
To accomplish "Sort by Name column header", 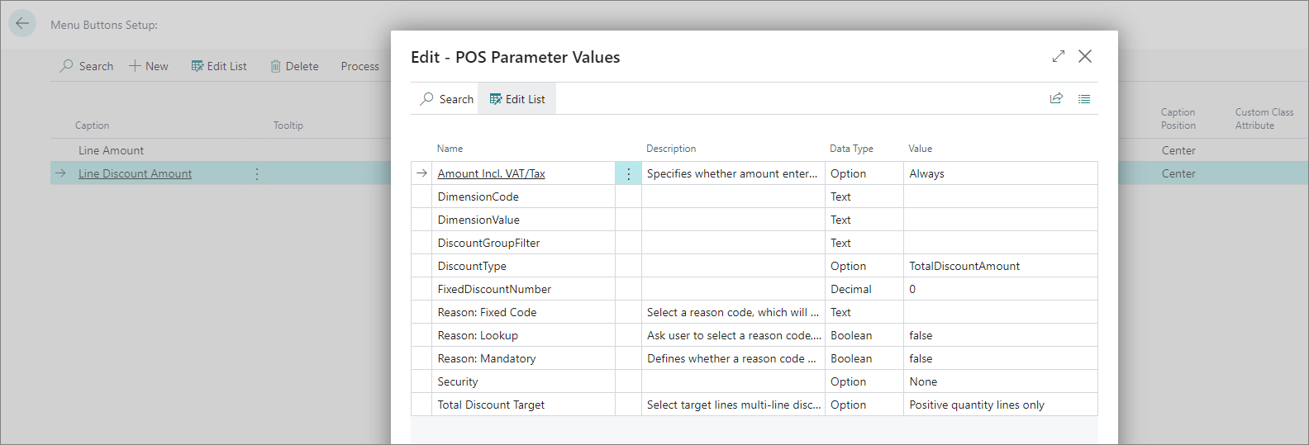I will [x=450, y=149].
